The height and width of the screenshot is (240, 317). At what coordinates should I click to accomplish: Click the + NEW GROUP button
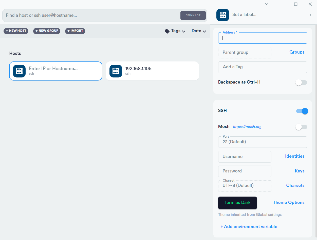coord(47,31)
